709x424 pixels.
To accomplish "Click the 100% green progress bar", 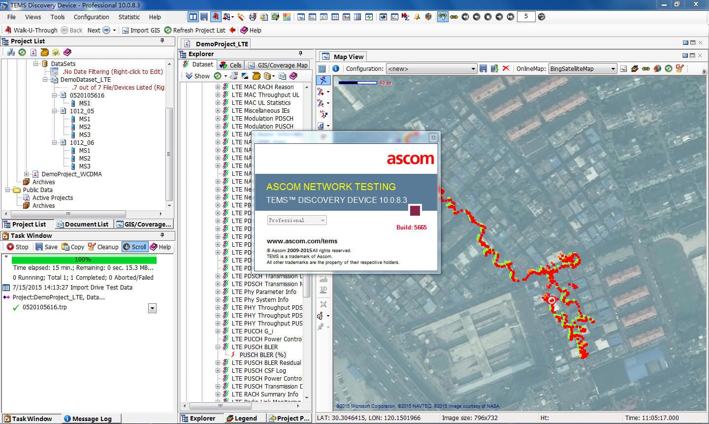I will tap(84, 260).
